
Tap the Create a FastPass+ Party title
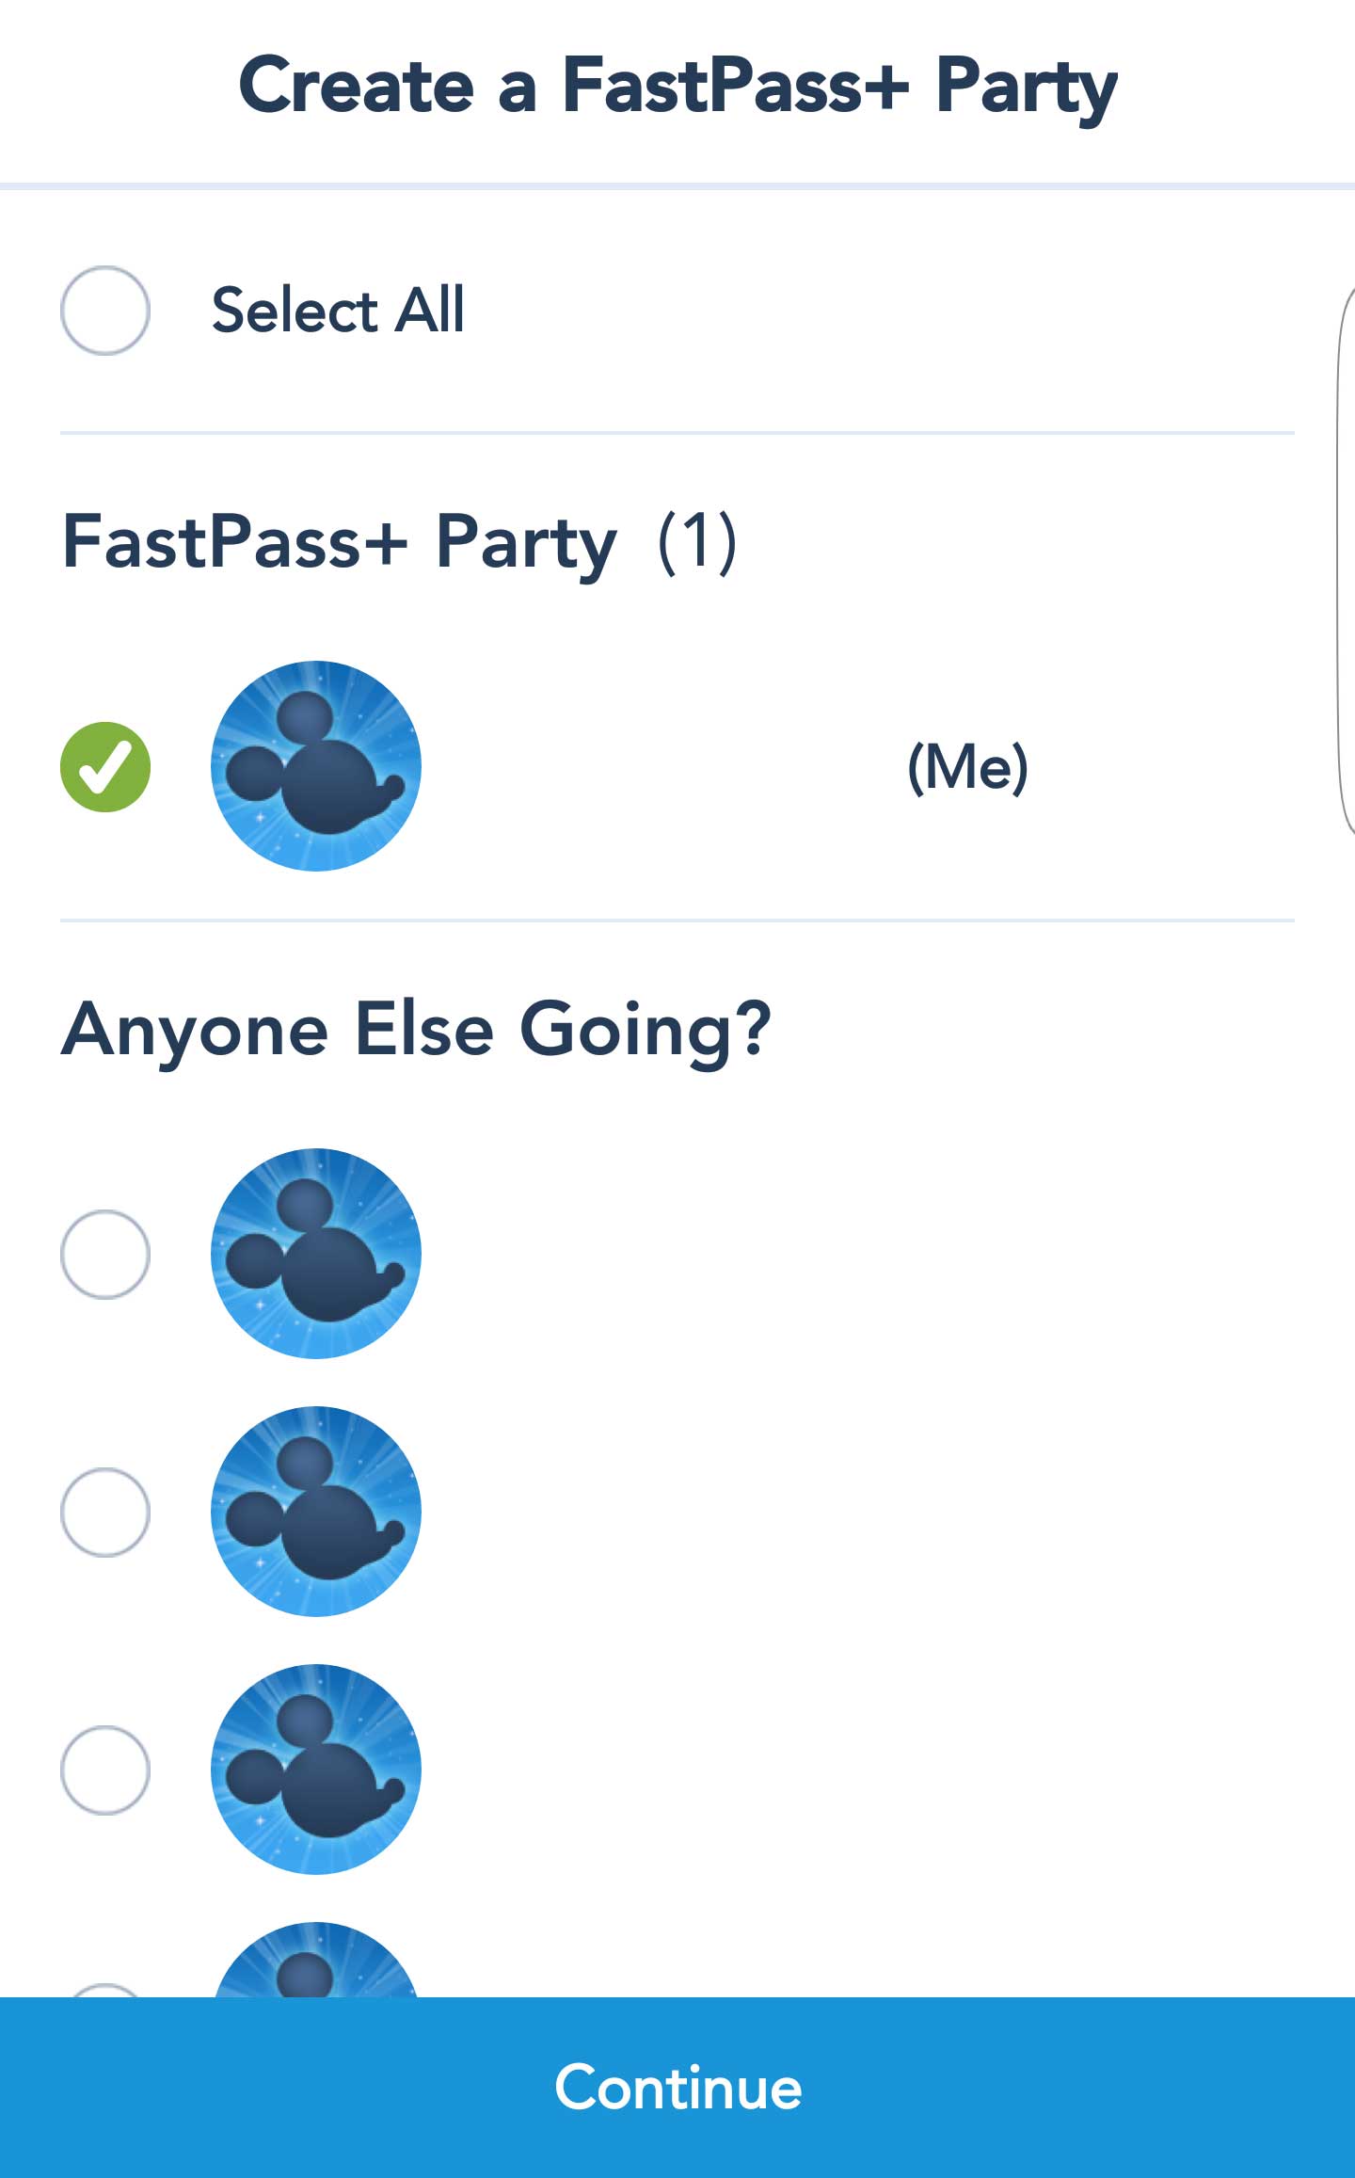677,86
